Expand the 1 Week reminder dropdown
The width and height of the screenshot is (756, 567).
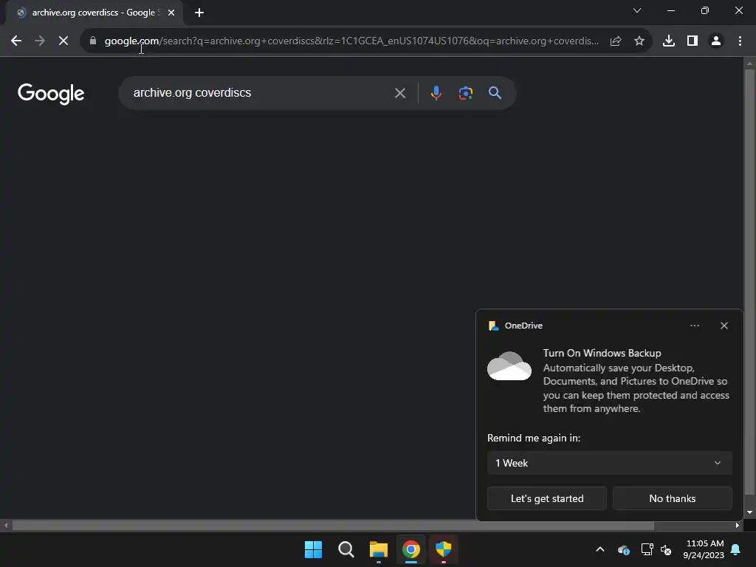609,463
